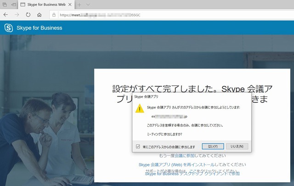Click the Skype for Business logo
Image resolution: width=294 pixels, height=186 pixels.
click(9, 28)
